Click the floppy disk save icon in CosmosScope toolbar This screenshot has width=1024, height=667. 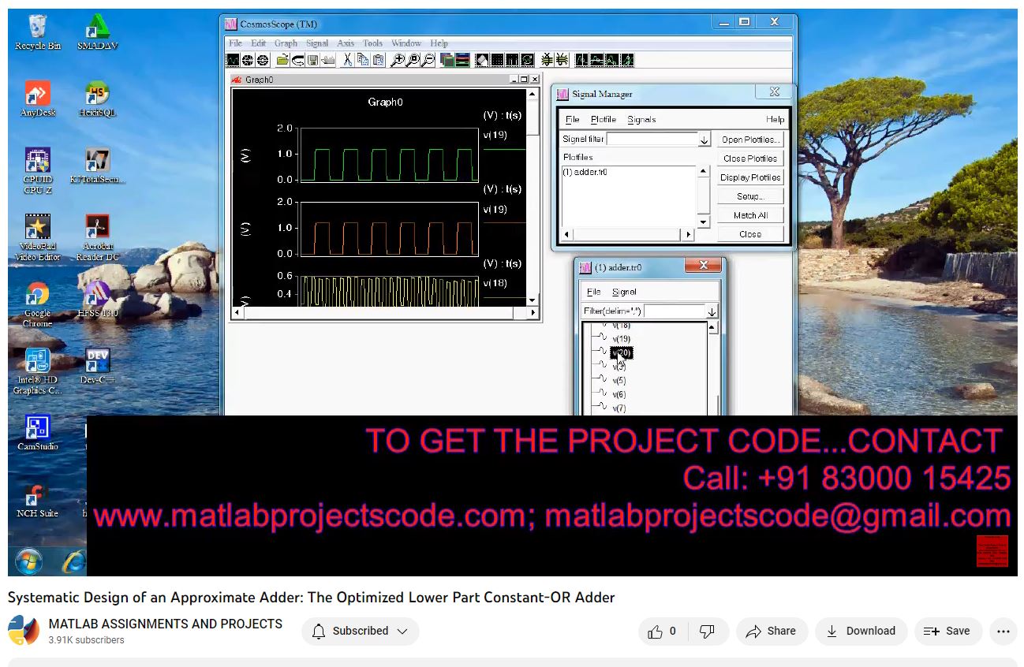(312, 60)
